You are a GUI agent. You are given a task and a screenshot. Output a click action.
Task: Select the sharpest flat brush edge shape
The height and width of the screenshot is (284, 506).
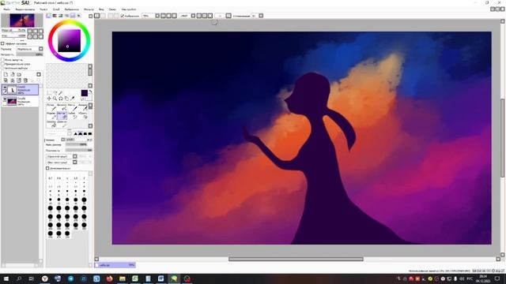point(90,133)
